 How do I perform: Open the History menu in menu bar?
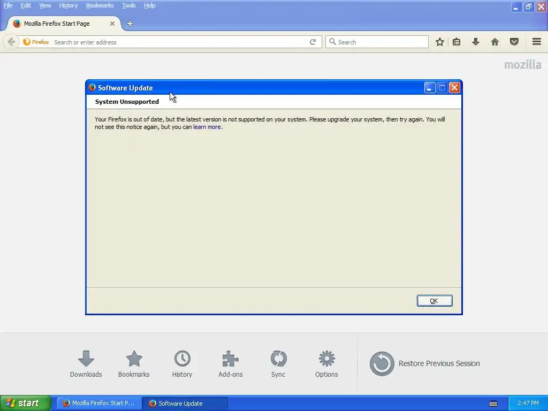coord(68,5)
